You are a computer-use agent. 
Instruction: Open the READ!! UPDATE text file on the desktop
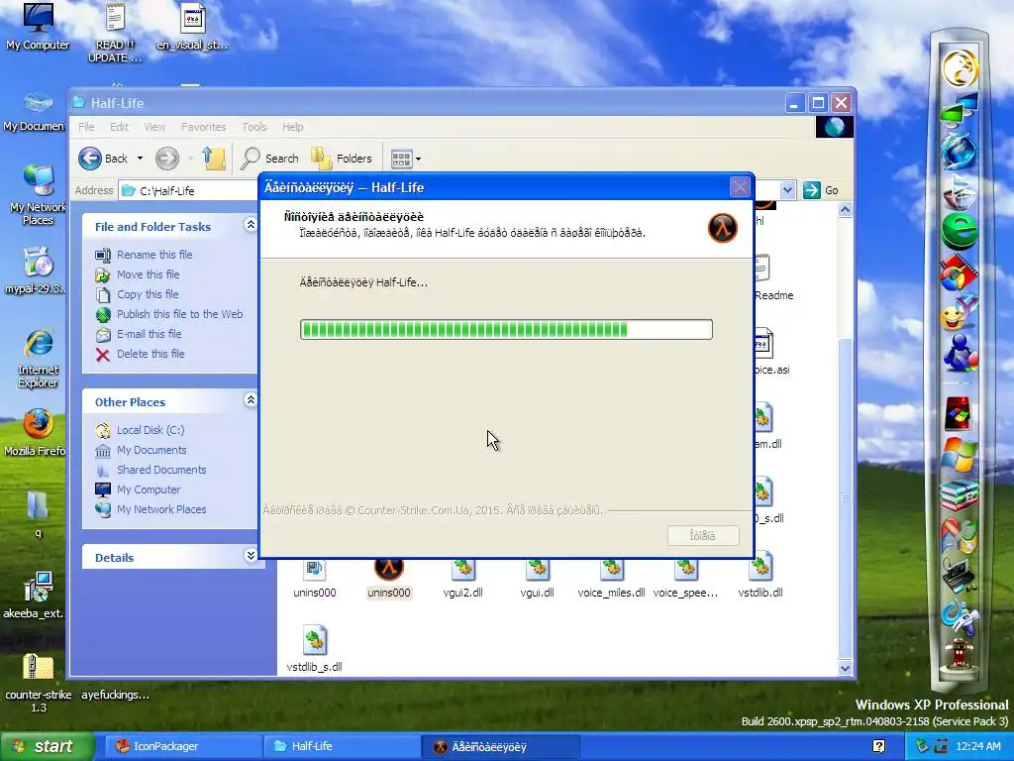tap(115, 31)
